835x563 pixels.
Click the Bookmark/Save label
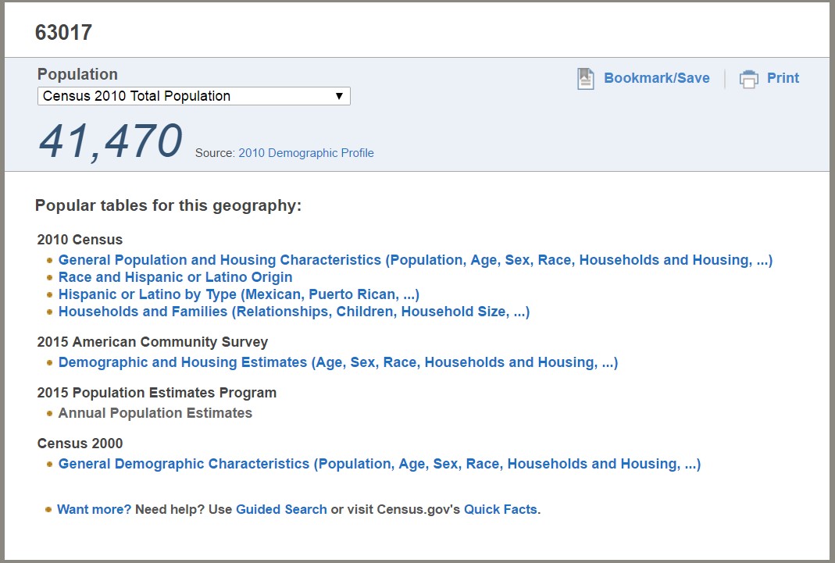click(657, 78)
